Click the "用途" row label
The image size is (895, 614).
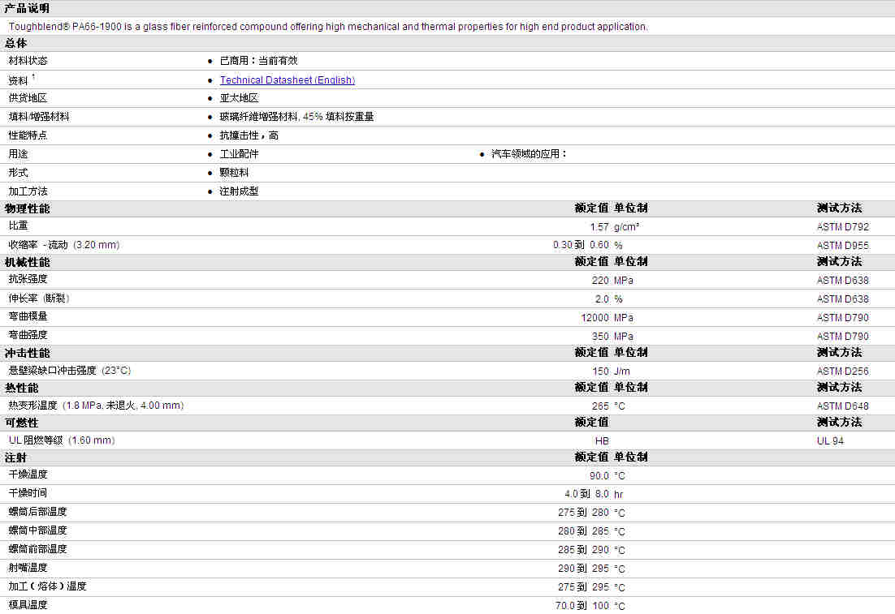18,154
